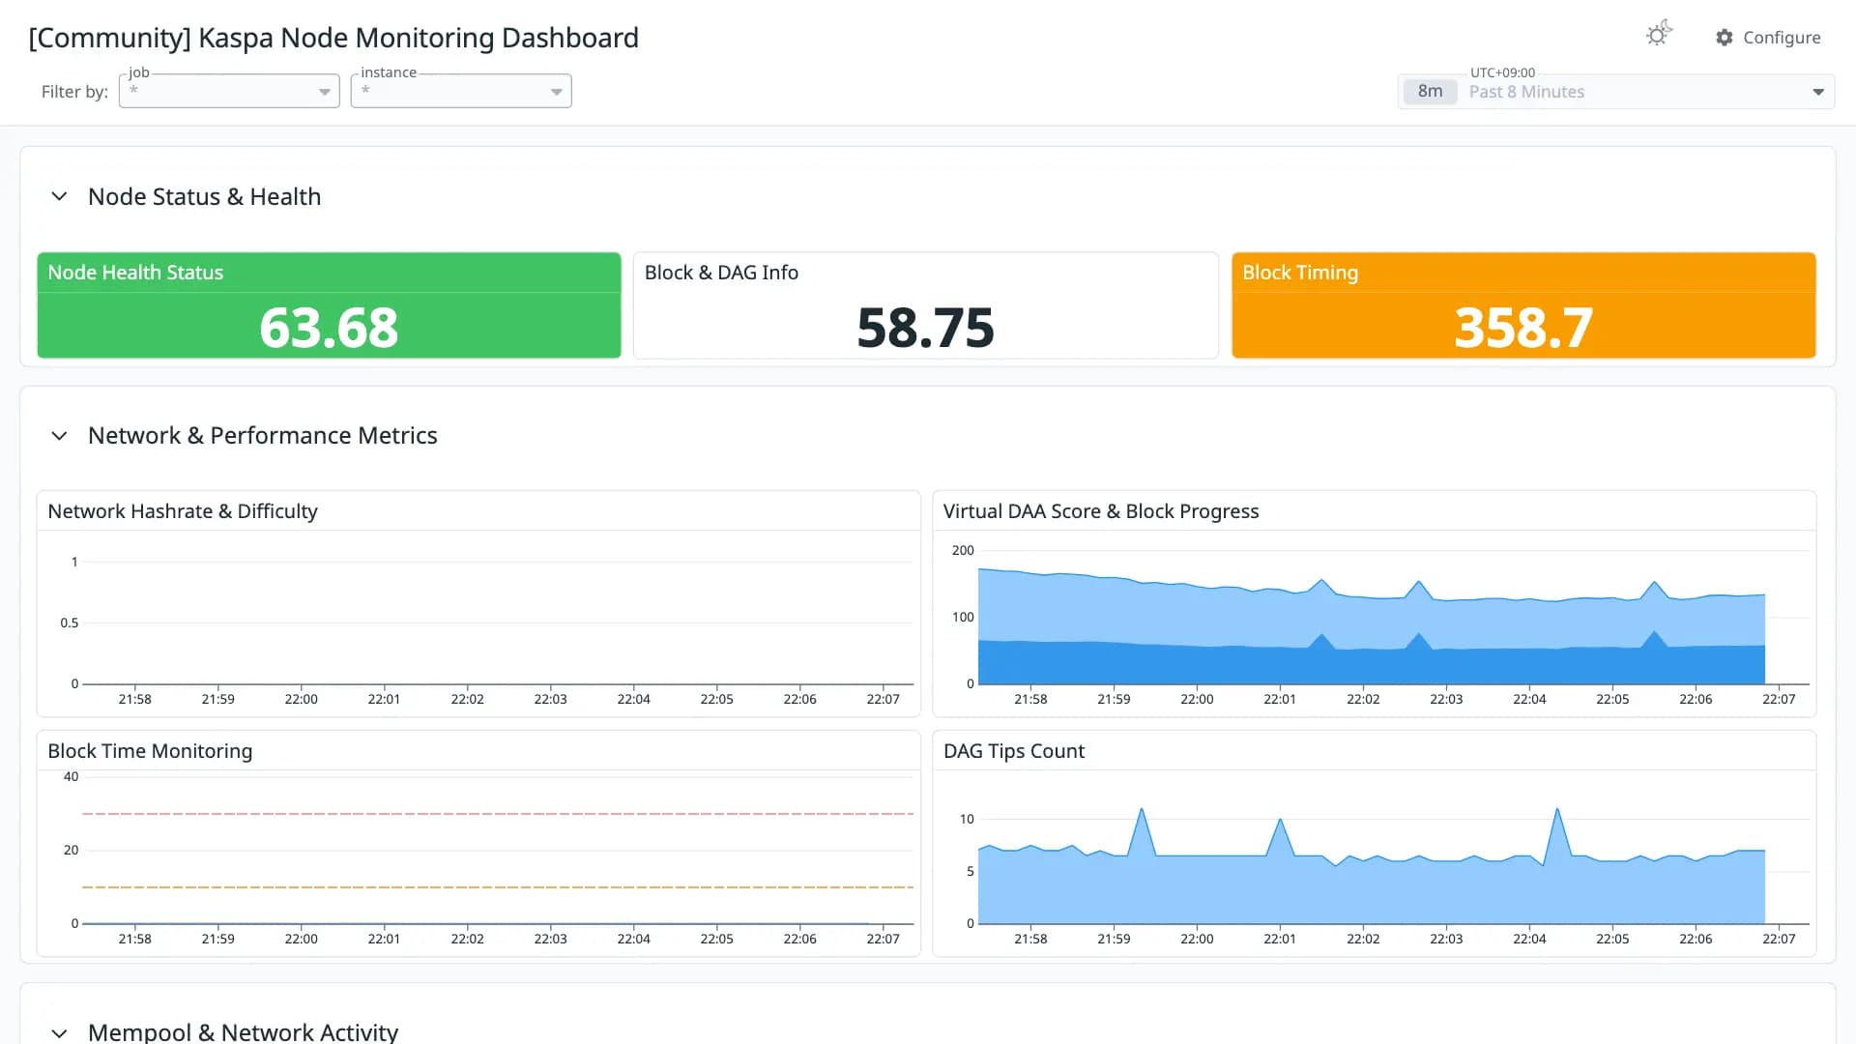Screen dimensions: 1856x1044
Task: Collapse the Node Status & Health section
Action: click(x=59, y=196)
